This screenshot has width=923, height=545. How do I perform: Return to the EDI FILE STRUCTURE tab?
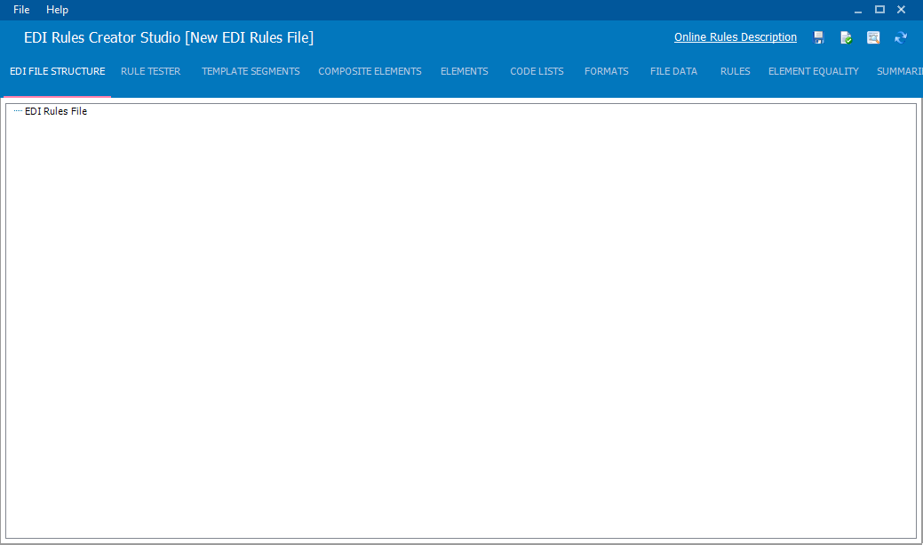pyautogui.click(x=57, y=71)
